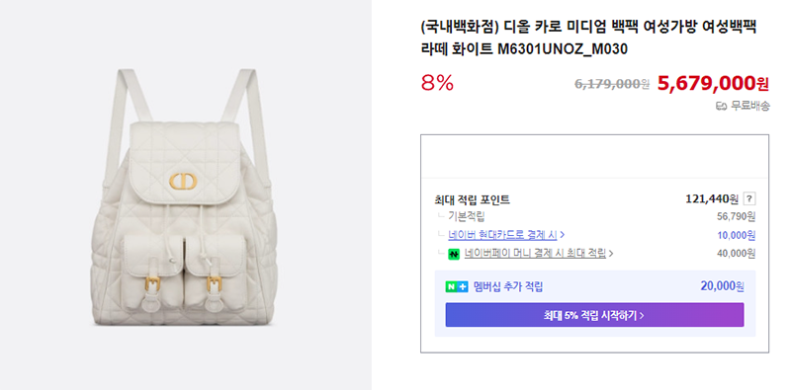Viewport: 791px width, 390px height.
Task: Click the white Dior backpack product image
Action: (x=186, y=195)
